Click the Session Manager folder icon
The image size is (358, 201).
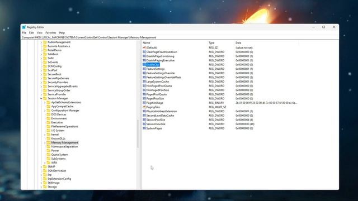pos(45,98)
